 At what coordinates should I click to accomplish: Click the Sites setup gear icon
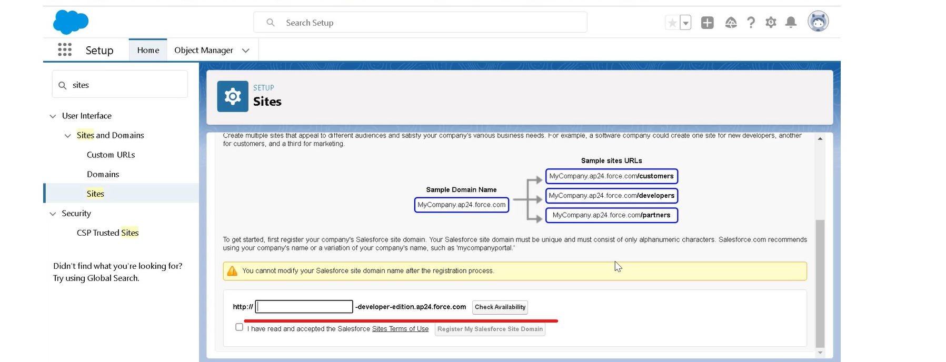(x=233, y=96)
